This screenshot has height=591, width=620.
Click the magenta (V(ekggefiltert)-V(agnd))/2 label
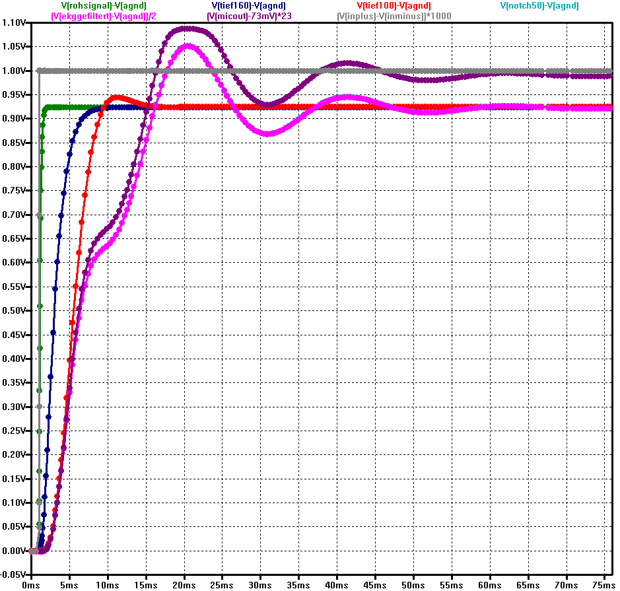point(98,15)
